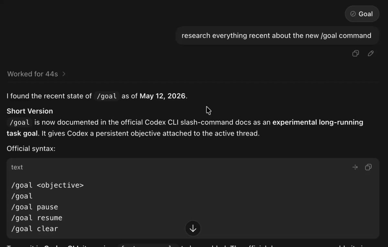The height and width of the screenshot is (247, 388).
Task: Click the Goal badge button
Action: coord(362,14)
